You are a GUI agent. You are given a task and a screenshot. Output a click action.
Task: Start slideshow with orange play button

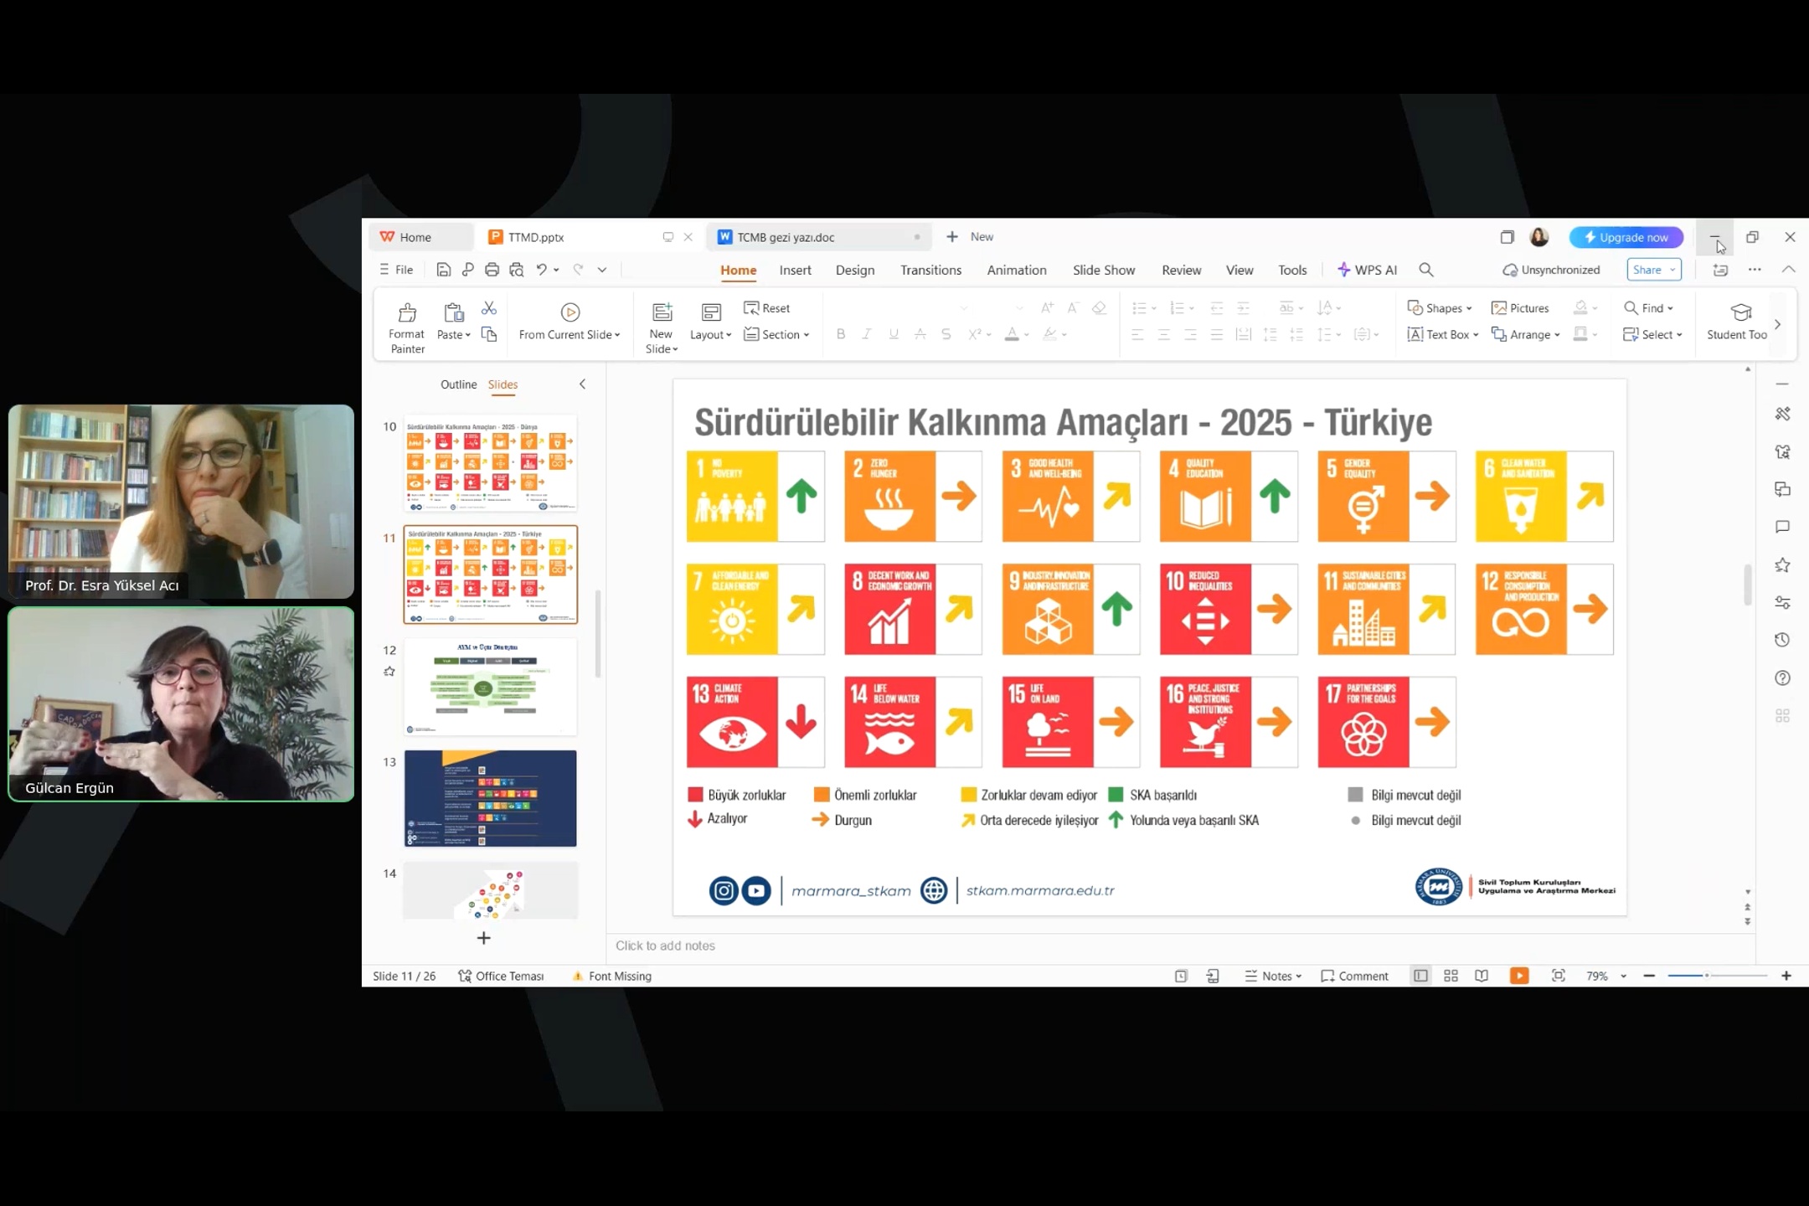(1518, 976)
